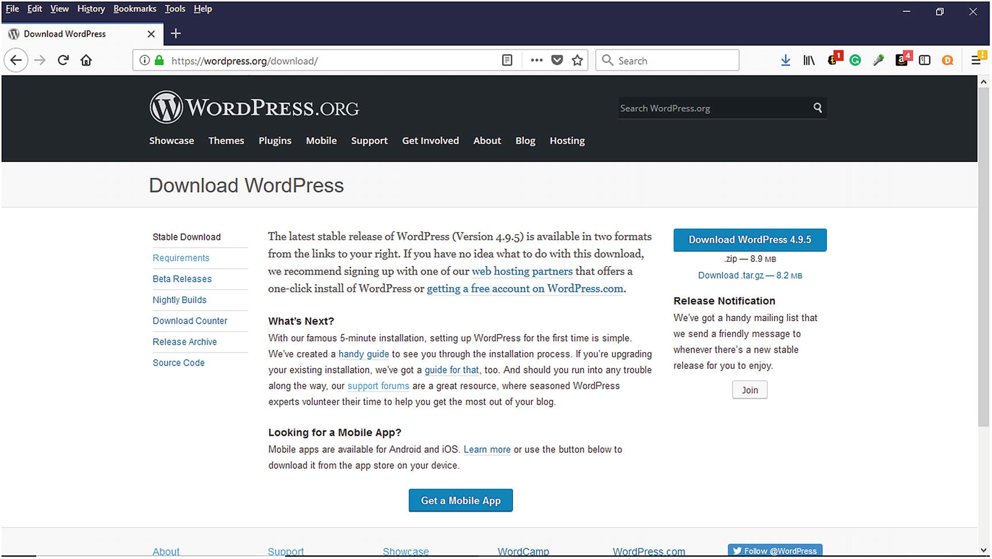This screenshot has height=559, width=992.
Task: Open the extension icon with red 4 badge
Action: point(903,59)
